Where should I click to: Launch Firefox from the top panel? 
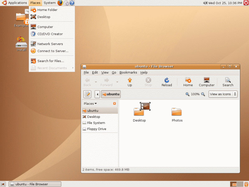click(60, 3)
